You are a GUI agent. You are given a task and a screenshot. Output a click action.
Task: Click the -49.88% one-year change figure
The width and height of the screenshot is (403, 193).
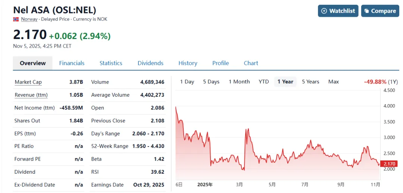375,82
